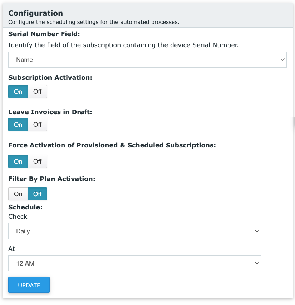Open the At time 12 AM dropdown
295x305 pixels.
134,263
